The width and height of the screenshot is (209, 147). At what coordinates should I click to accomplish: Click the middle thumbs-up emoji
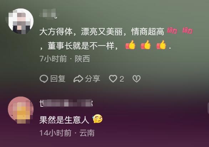(146, 45)
